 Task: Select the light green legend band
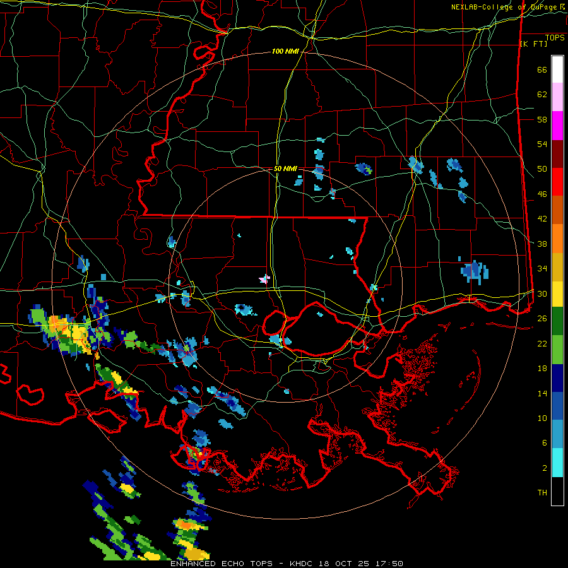pos(557,350)
